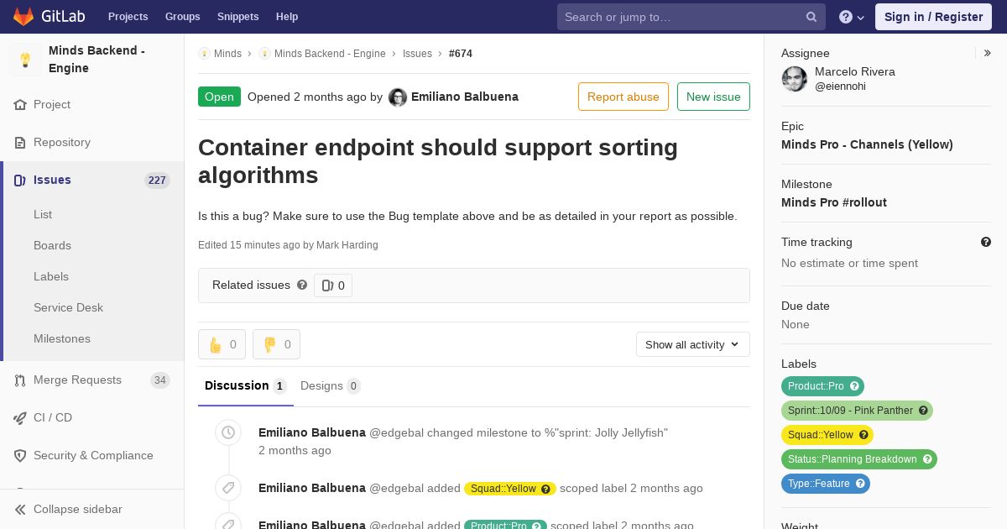Click the Issues sidebar label
The image size is (1007, 529).
pyautogui.click(x=52, y=180)
